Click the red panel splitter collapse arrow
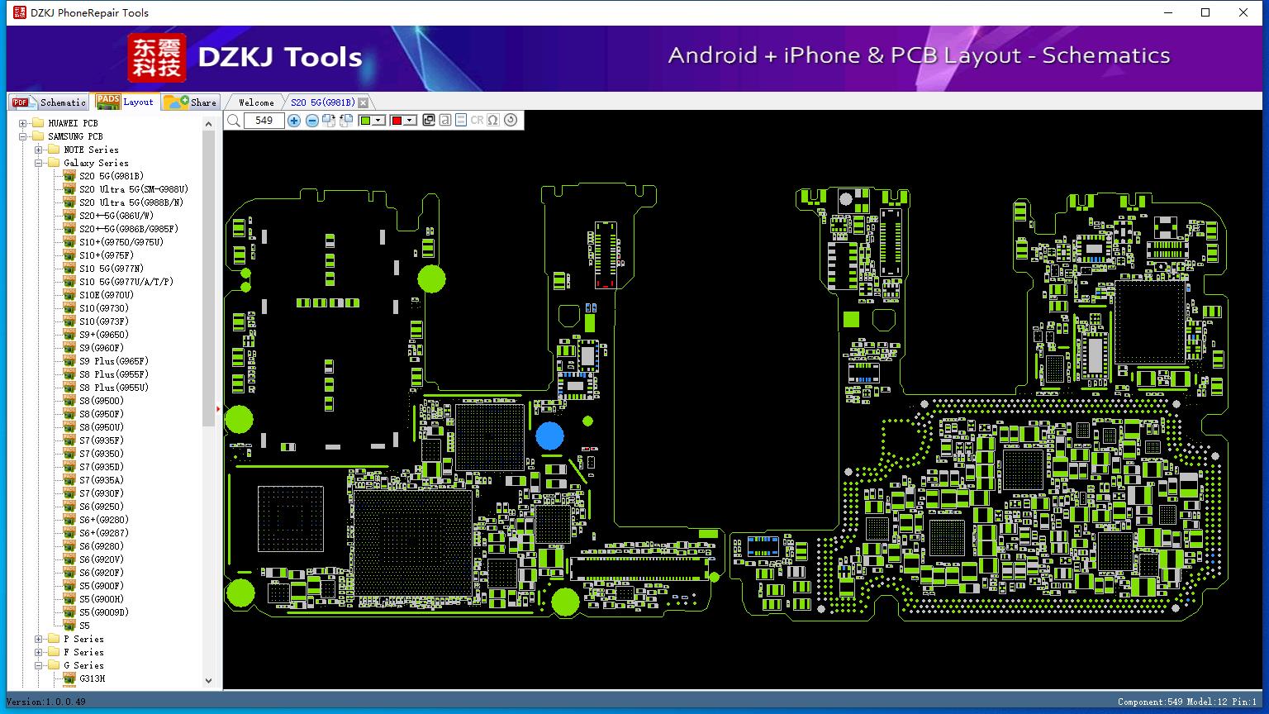This screenshot has width=1269, height=714. point(218,409)
